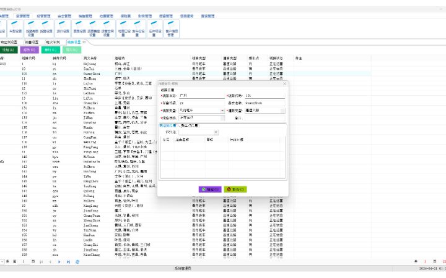
Task: Select the JingHong row in the table
Action: click(185, 250)
